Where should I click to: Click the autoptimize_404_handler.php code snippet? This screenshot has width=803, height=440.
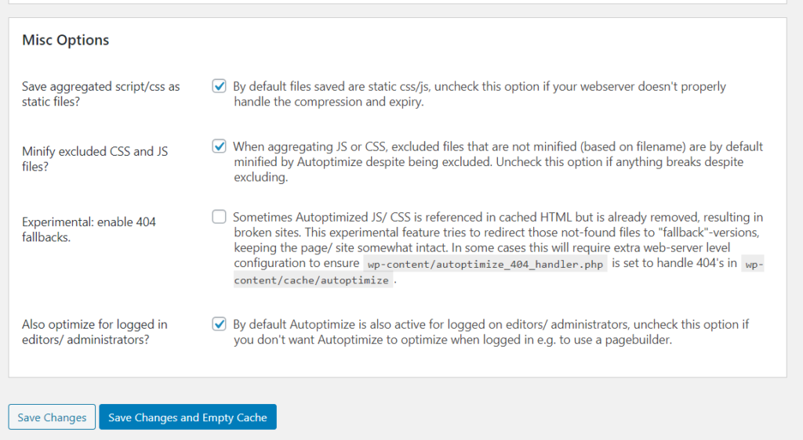coord(485,264)
